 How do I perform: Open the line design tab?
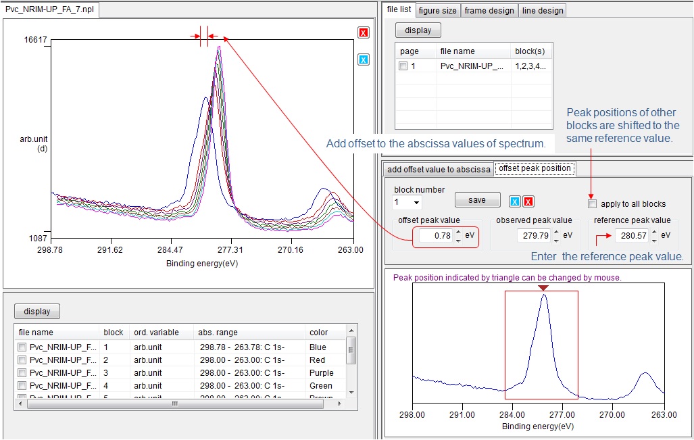point(543,11)
